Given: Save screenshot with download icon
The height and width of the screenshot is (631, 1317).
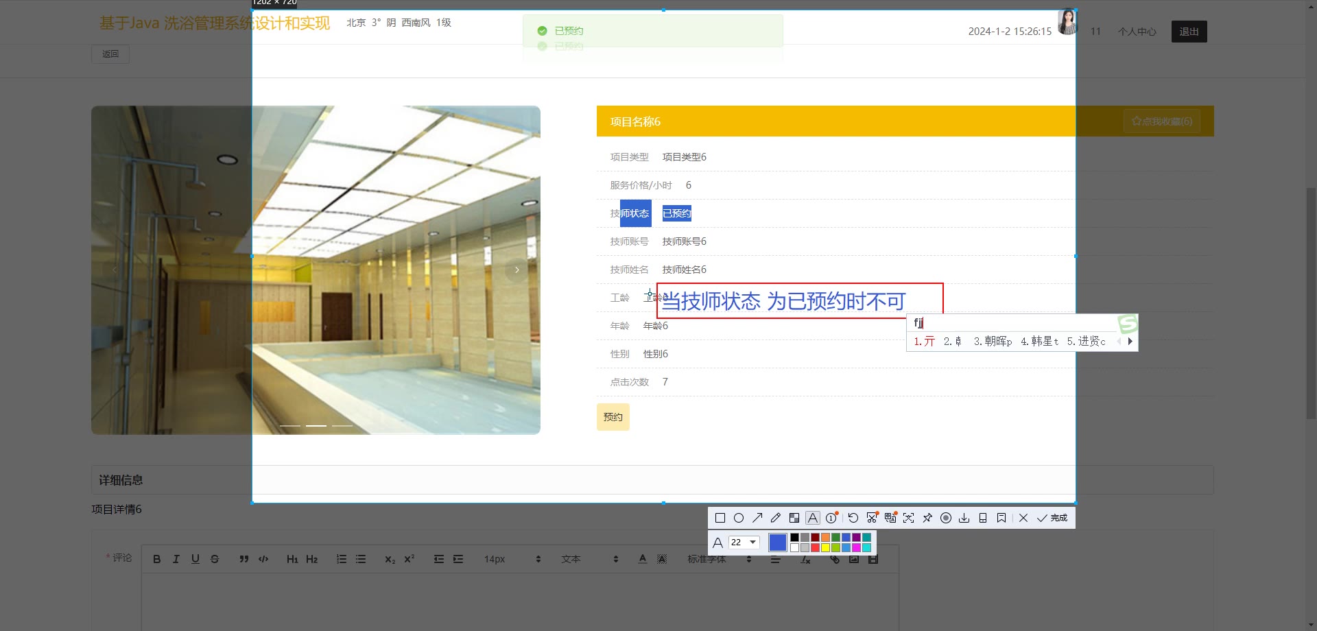Looking at the screenshot, I should coord(964,518).
